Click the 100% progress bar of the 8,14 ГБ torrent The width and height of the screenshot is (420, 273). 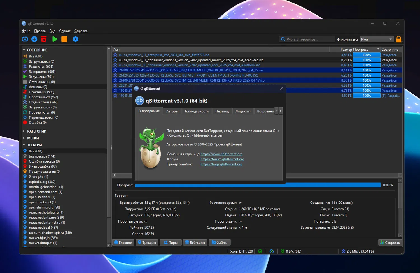coord(367,70)
